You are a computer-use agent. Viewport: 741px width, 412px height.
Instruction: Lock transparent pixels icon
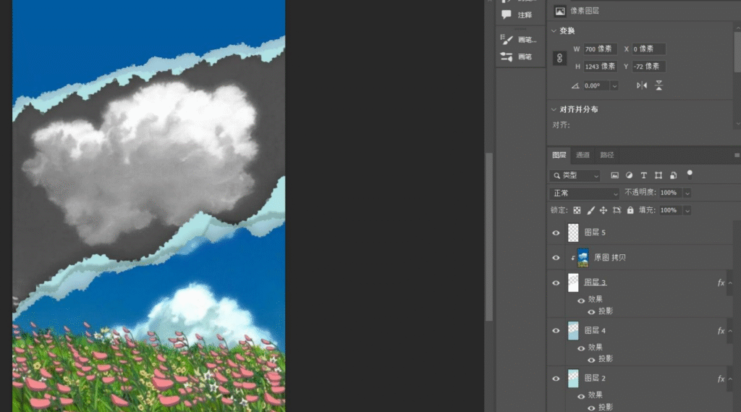pos(577,210)
